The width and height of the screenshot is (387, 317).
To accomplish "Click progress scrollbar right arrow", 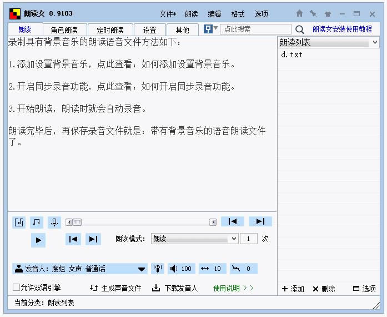I will 213,222.
